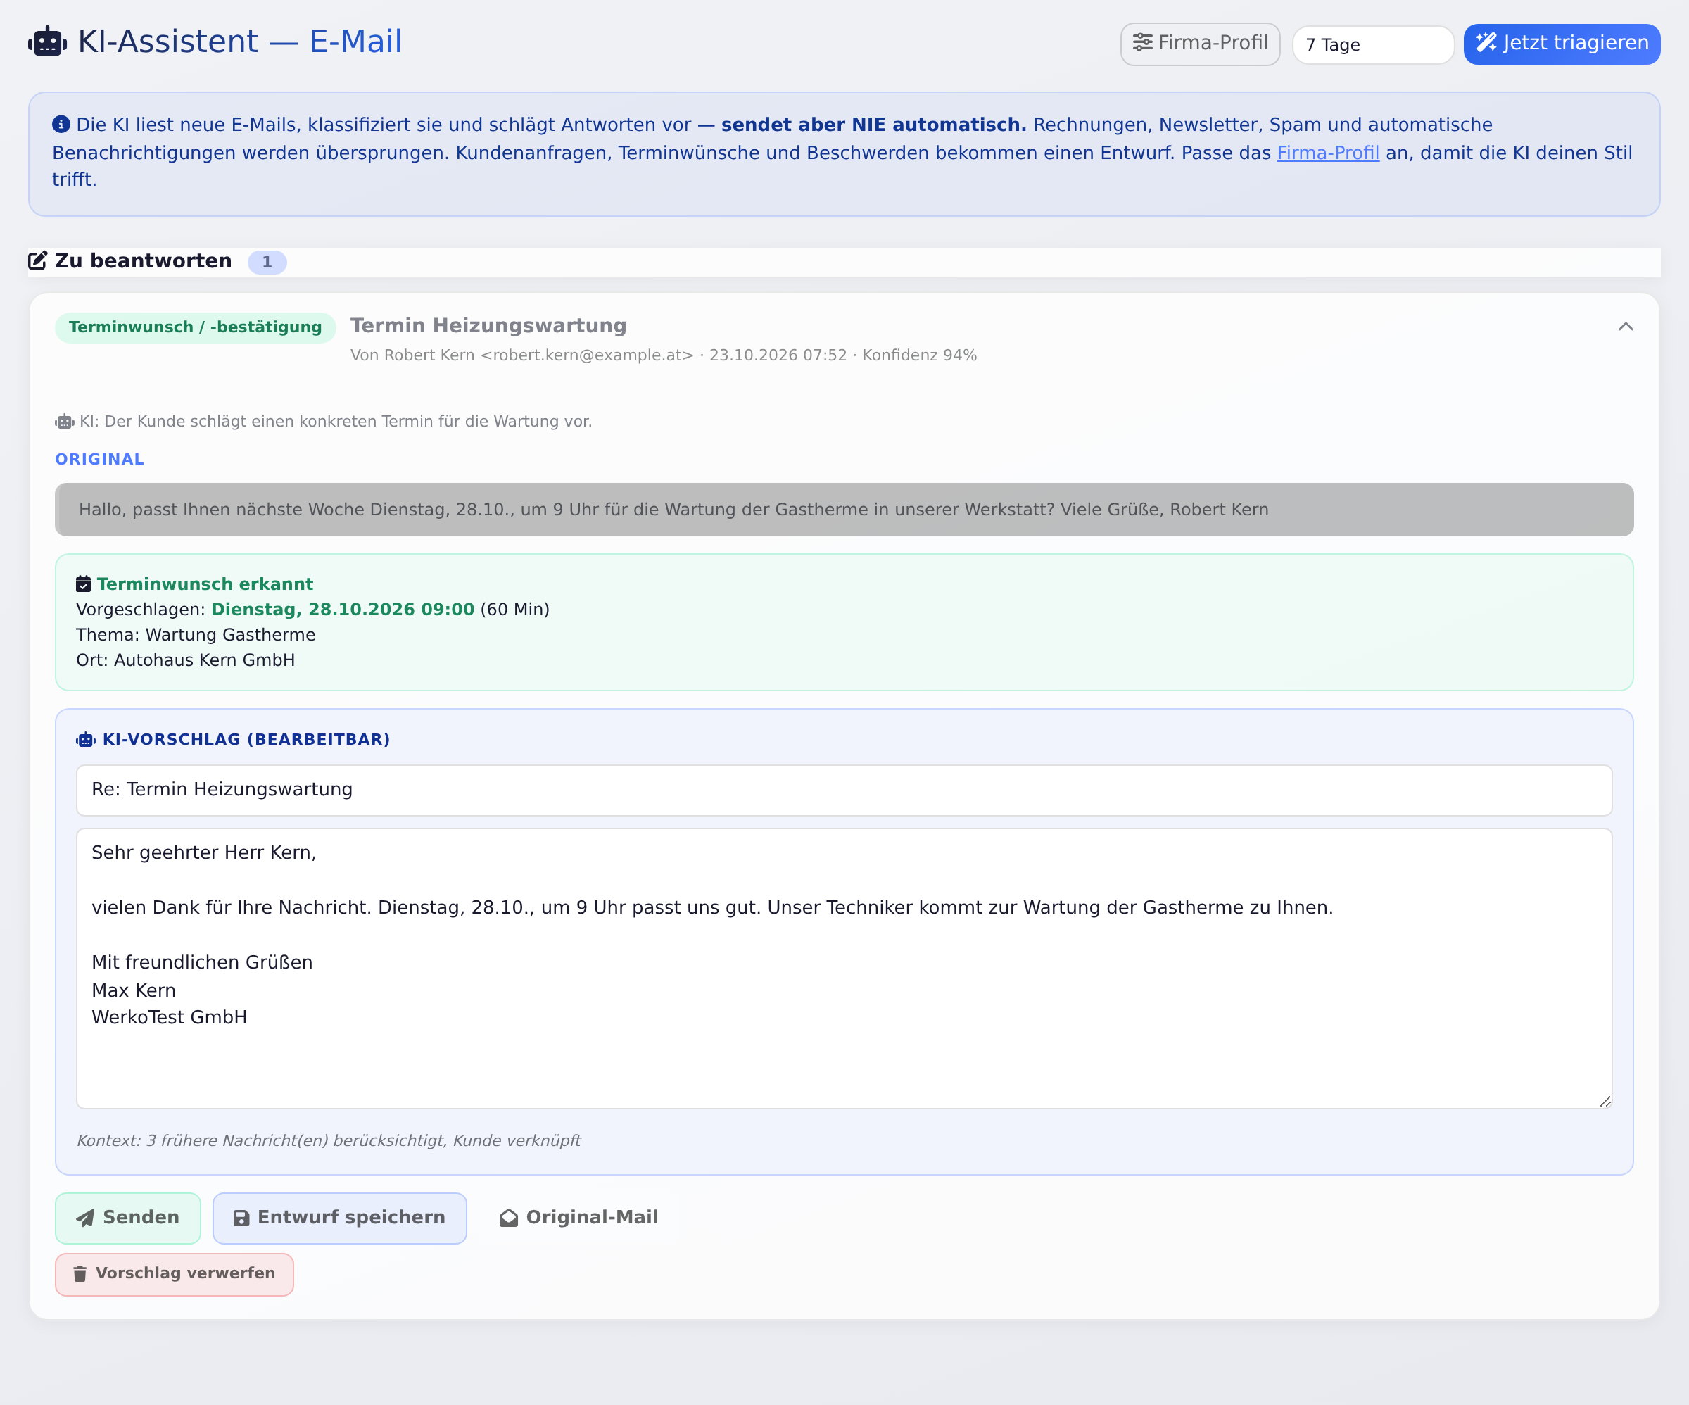
Task: Send the reply with Senden
Action: [128, 1218]
